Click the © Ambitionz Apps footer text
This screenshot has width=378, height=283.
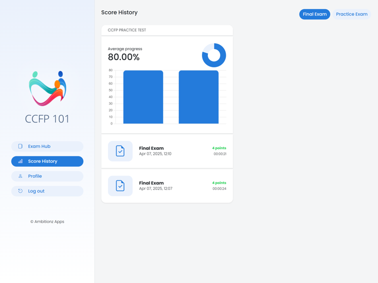click(x=48, y=222)
